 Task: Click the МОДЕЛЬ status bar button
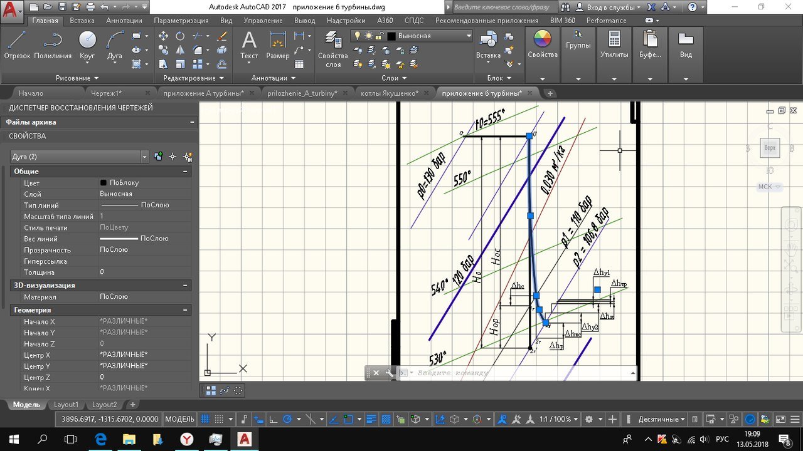click(x=179, y=419)
